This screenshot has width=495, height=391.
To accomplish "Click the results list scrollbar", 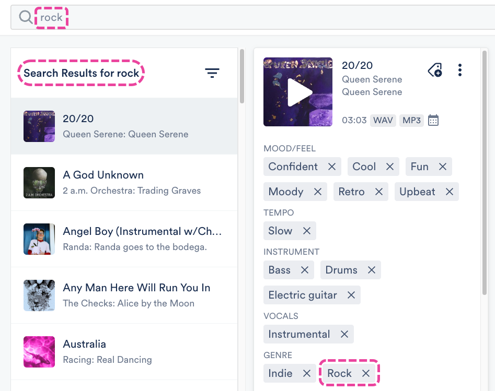I will pyautogui.click(x=242, y=76).
